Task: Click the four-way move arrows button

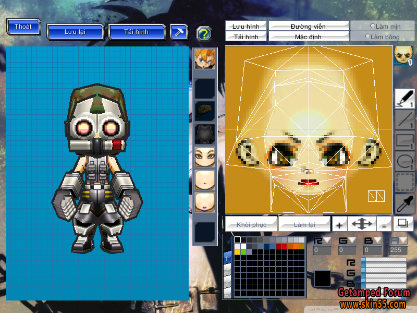Action: point(362,224)
